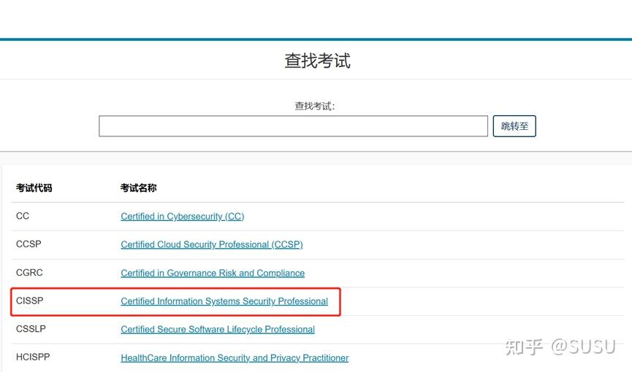Open Certified Information Systems Security Professional link
The height and width of the screenshot is (372, 632).
(224, 301)
